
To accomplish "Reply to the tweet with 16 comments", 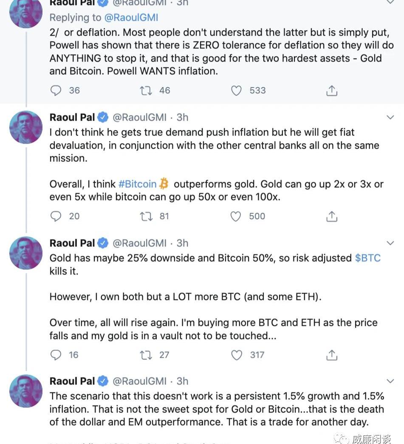I will tap(56, 355).
